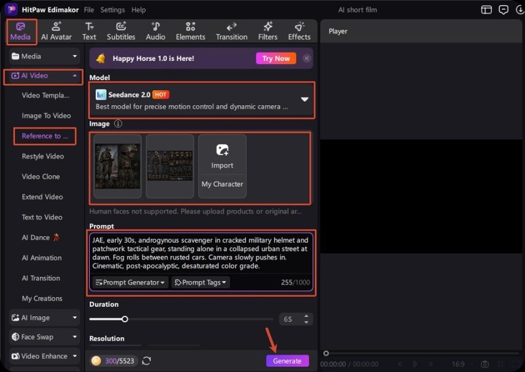Open the Prompt Generator dropdown

coord(130,282)
